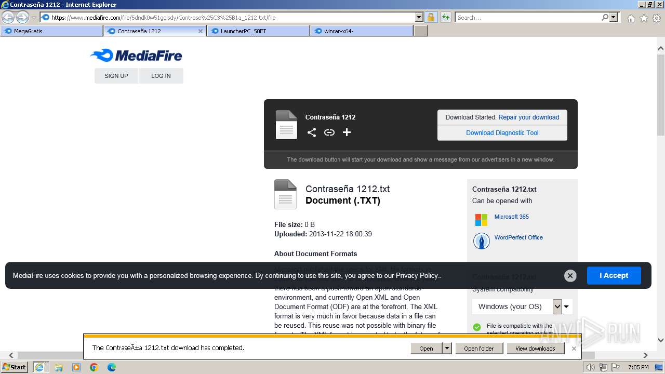Open a new blank tab

pyautogui.click(x=421, y=31)
